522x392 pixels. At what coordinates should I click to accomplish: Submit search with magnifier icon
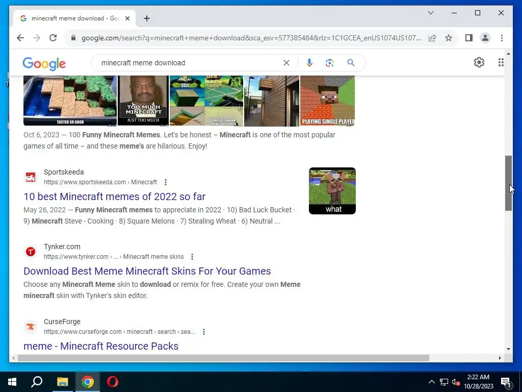351,63
